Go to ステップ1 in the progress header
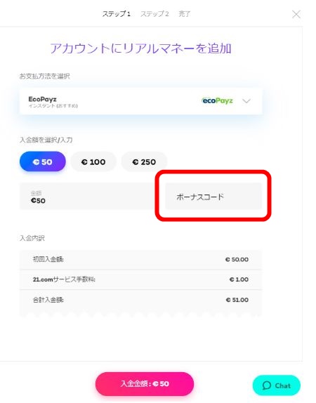316x403 pixels. click(x=117, y=14)
